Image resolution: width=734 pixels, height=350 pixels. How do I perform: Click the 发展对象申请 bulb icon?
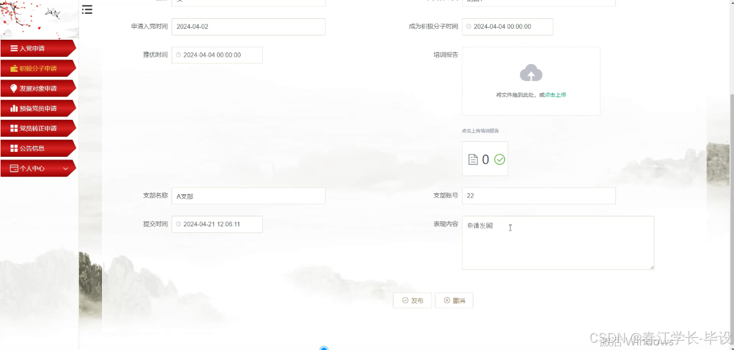click(x=14, y=88)
